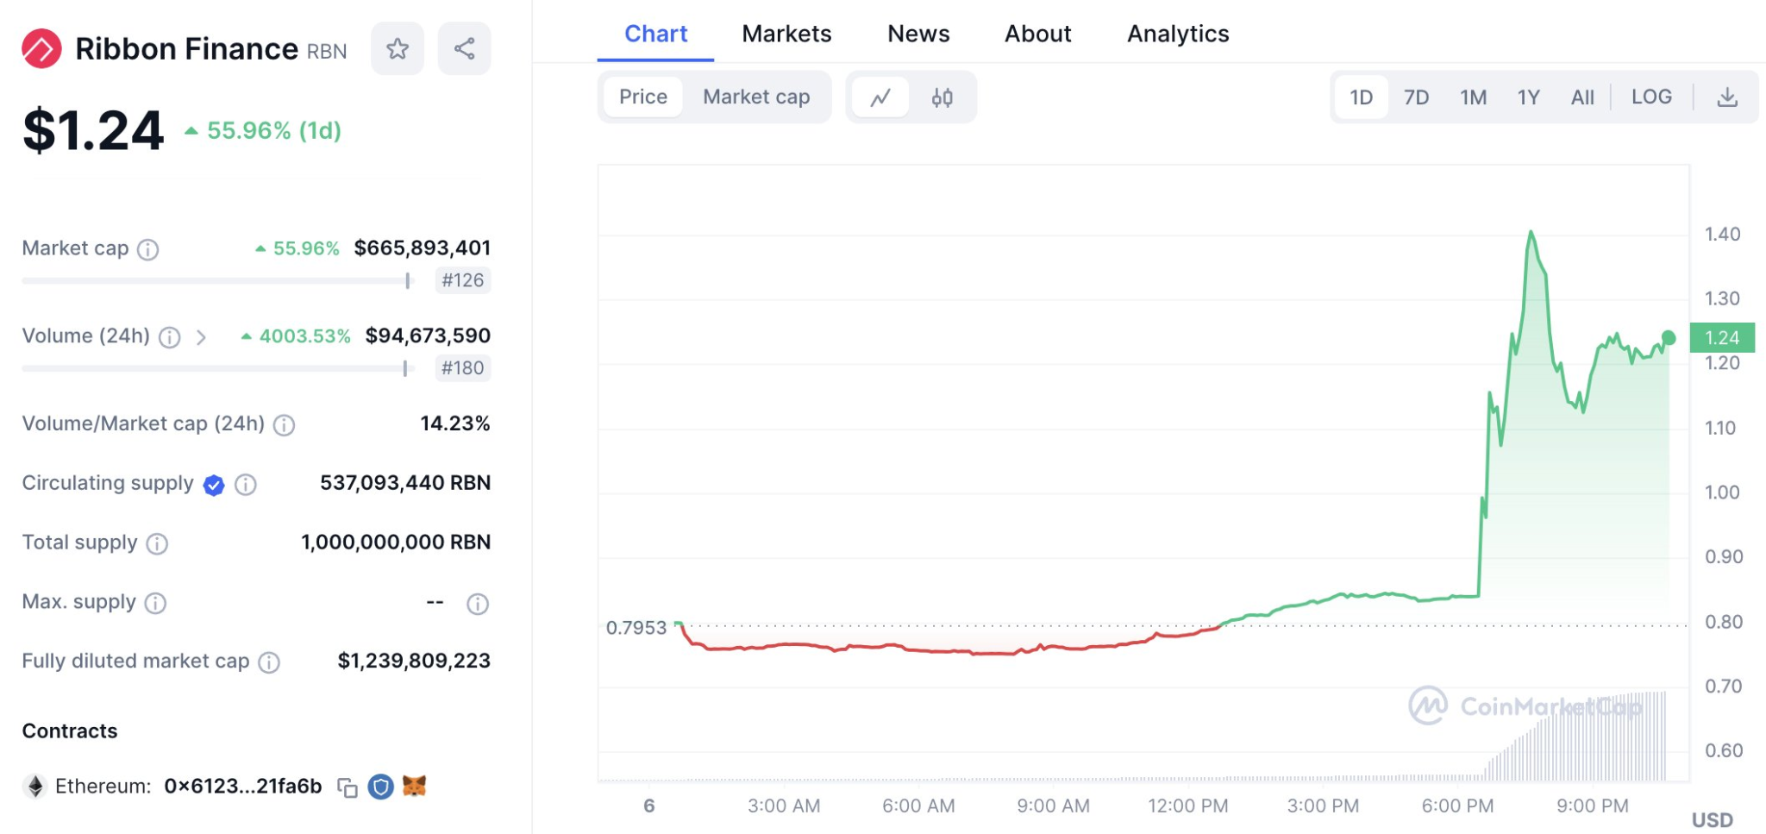Click the Market cap rank slider bar
Image resolution: width=1766 pixels, height=834 pixels.
216,281
